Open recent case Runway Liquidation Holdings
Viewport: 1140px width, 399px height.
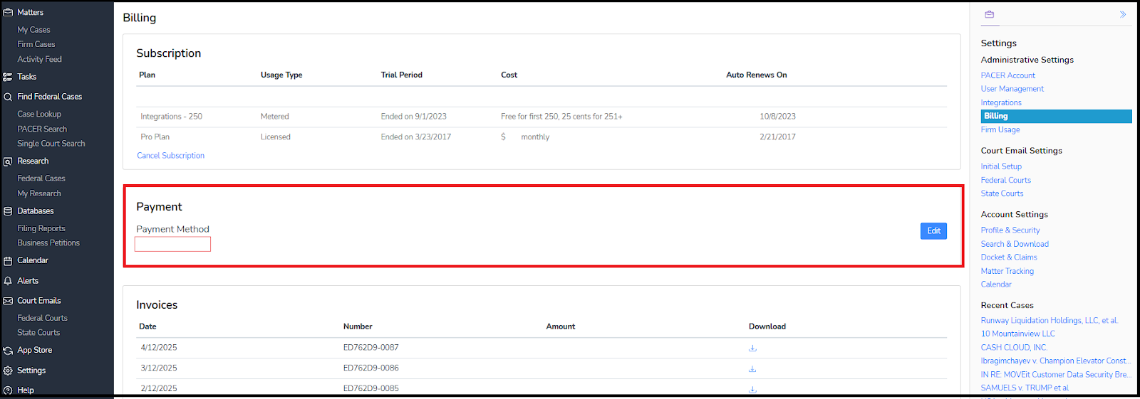[x=1049, y=321]
